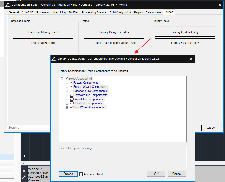Click the Browse button
This screenshot has height=182, width=225.
68,174
